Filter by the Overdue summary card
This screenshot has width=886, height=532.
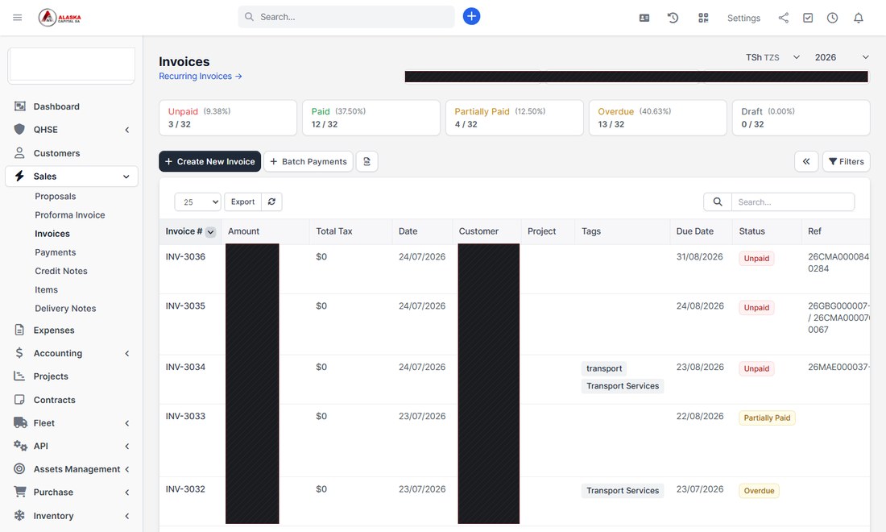click(658, 118)
